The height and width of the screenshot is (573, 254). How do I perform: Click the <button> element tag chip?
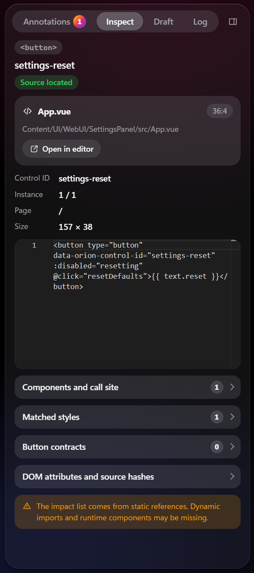click(38, 48)
